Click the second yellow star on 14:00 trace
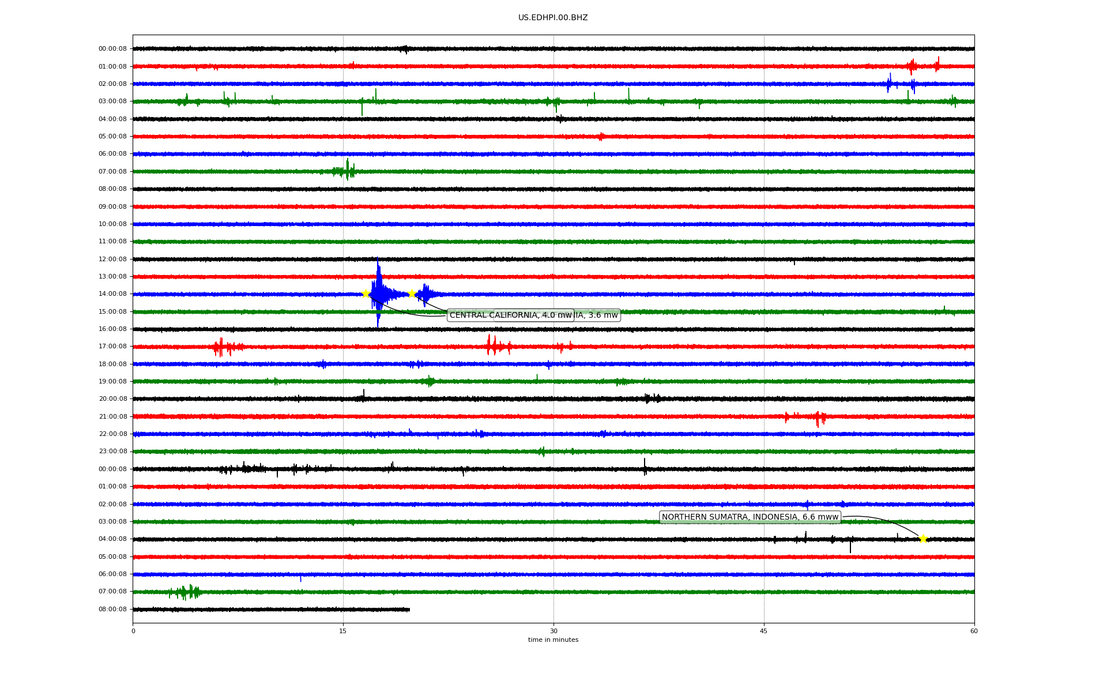 pyautogui.click(x=412, y=294)
